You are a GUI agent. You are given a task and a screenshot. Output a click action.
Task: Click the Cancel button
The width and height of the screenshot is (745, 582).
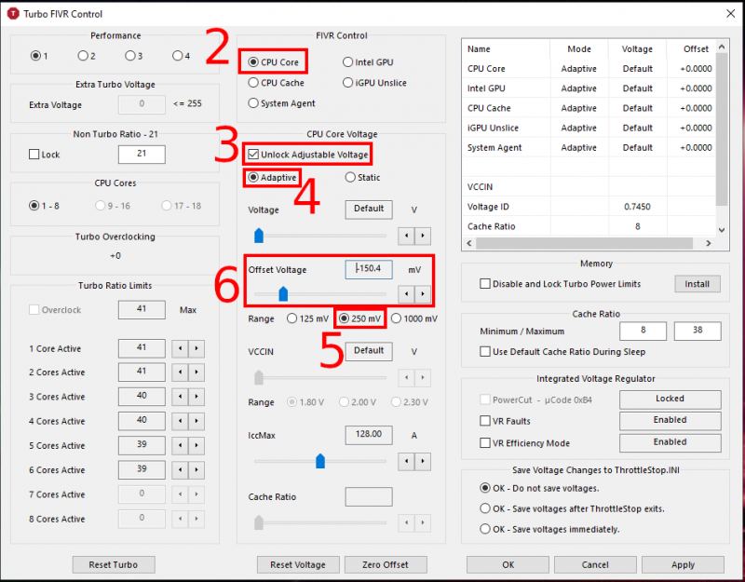pos(595,565)
